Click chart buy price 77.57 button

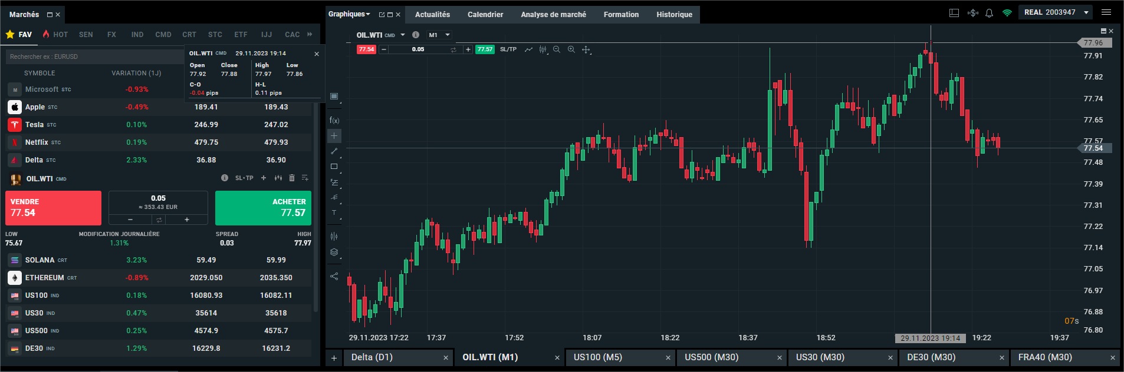[485, 49]
